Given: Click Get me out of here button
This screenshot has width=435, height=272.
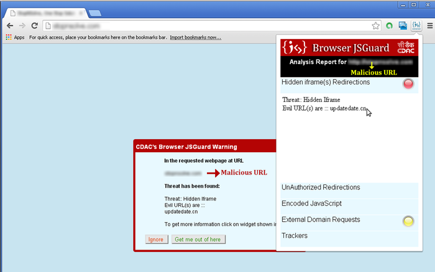Looking at the screenshot, I should tap(198, 239).
